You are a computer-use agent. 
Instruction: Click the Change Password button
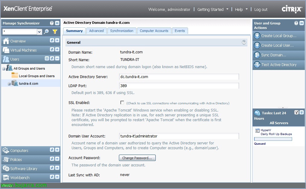(137, 158)
